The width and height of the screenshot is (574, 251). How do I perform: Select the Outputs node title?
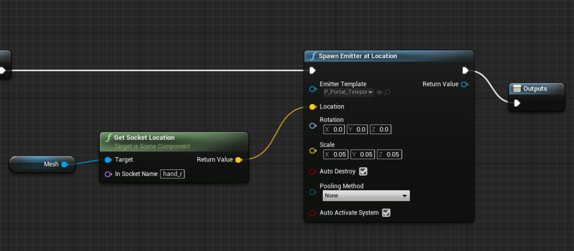(x=535, y=88)
